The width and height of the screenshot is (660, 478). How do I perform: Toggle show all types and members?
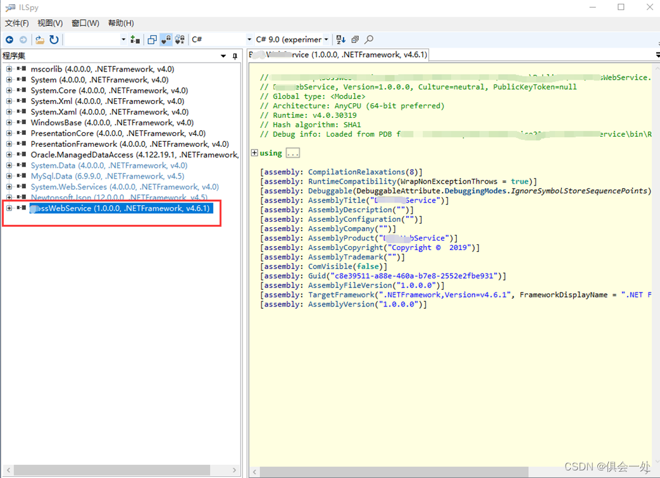point(180,40)
